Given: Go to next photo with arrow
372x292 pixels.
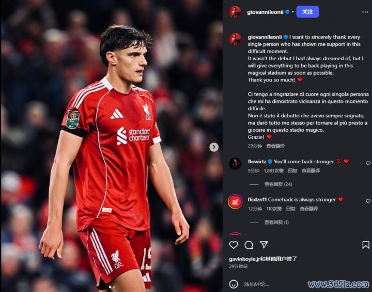Looking at the screenshot, I should point(214,147).
